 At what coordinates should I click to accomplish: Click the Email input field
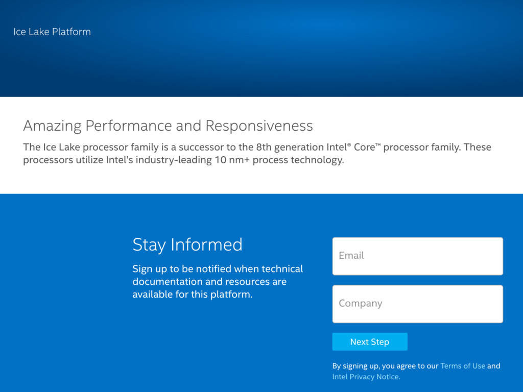point(417,256)
